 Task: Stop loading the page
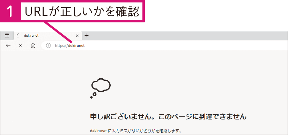pyautogui.click(x=21, y=45)
